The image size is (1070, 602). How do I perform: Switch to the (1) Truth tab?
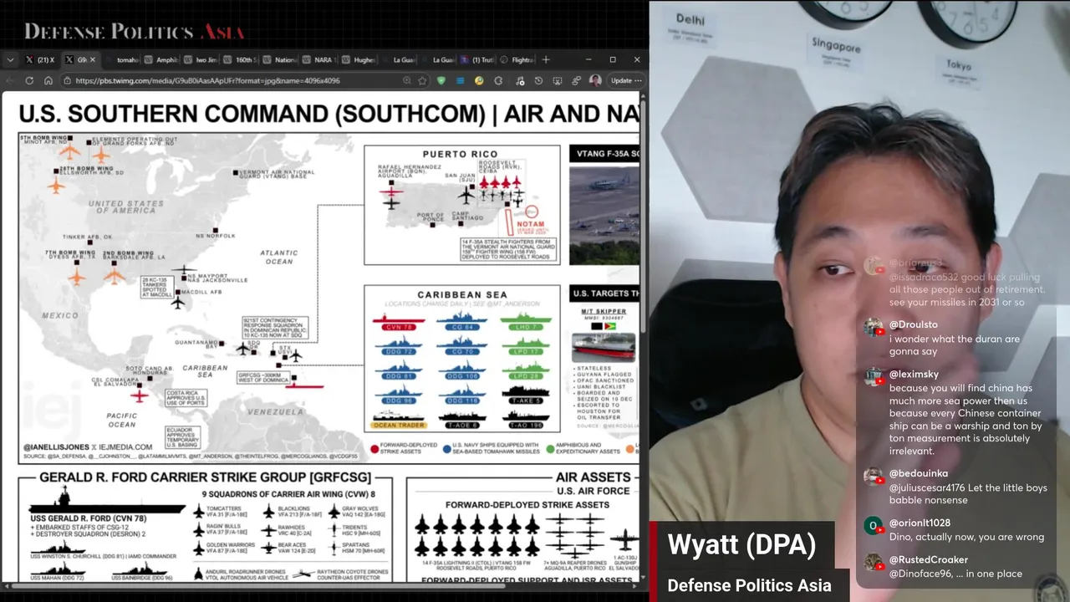pos(476,60)
